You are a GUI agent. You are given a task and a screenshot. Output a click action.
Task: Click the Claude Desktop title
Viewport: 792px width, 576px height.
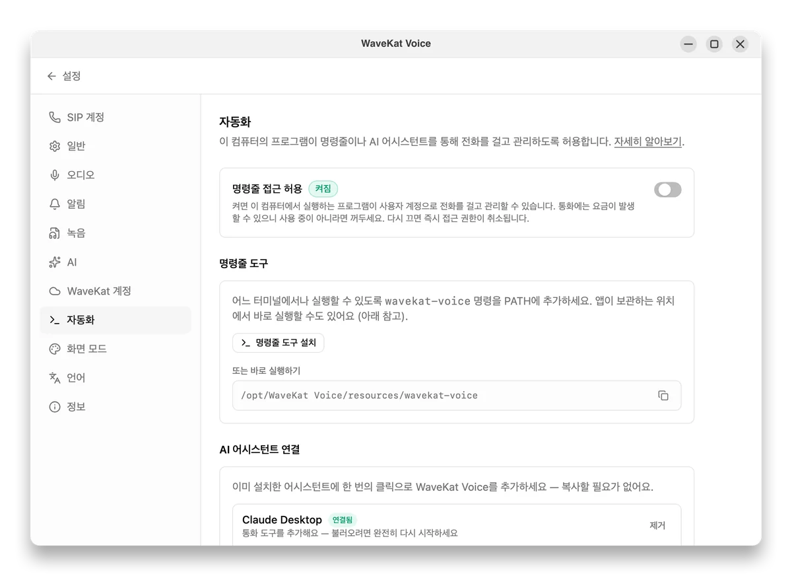tap(282, 520)
